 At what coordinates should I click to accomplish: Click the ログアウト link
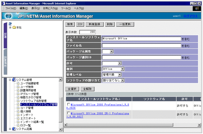pos(191,16)
